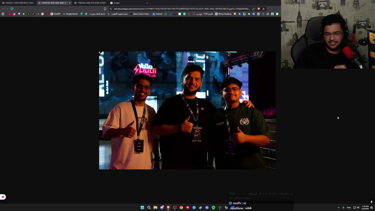The image size is (375, 211).
Task: Close the active D107615D tab
Action: coord(69,3)
